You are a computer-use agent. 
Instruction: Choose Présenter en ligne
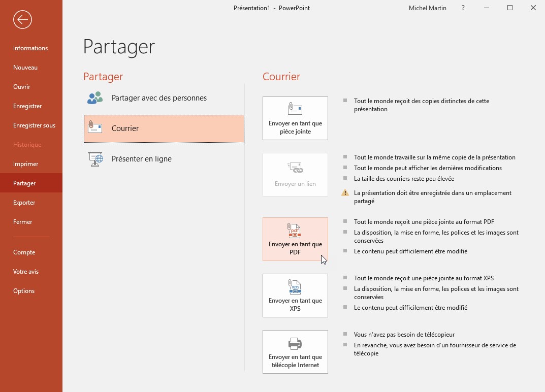click(x=164, y=159)
